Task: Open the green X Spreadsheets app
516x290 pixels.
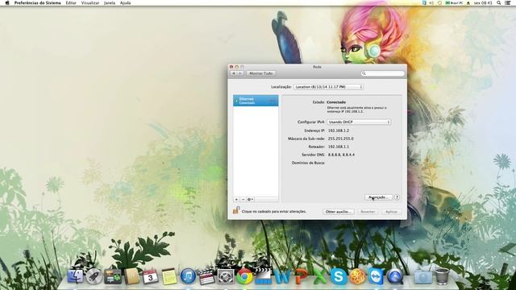Action: (319, 276)
